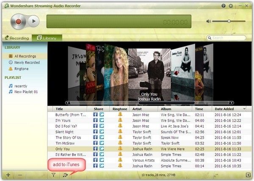Open the help question mark icon

224,6
